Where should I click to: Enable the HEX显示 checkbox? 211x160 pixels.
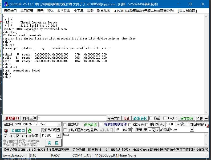tap(65, 125)
